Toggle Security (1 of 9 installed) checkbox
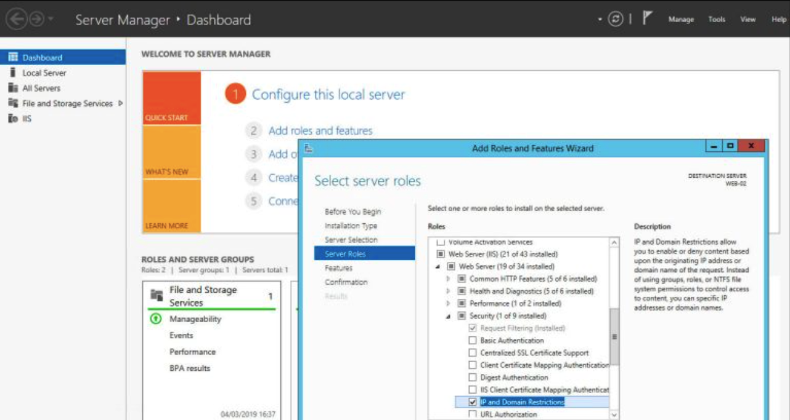The height and width of the screenshot is (420, 790). (x=462, y=315)
